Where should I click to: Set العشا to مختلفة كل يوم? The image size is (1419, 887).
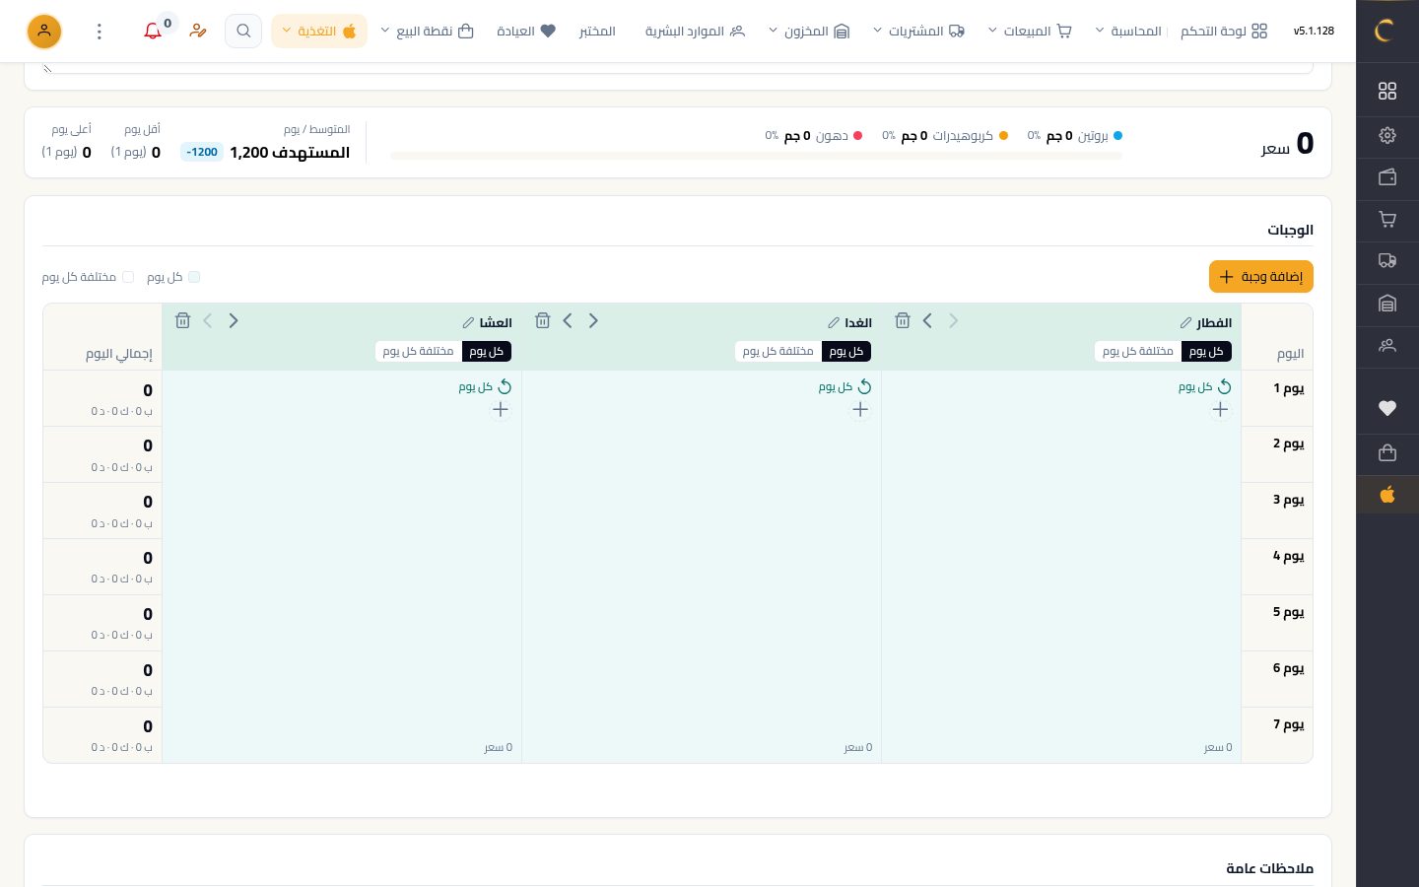pyautogui.click(x=418, y=351)
